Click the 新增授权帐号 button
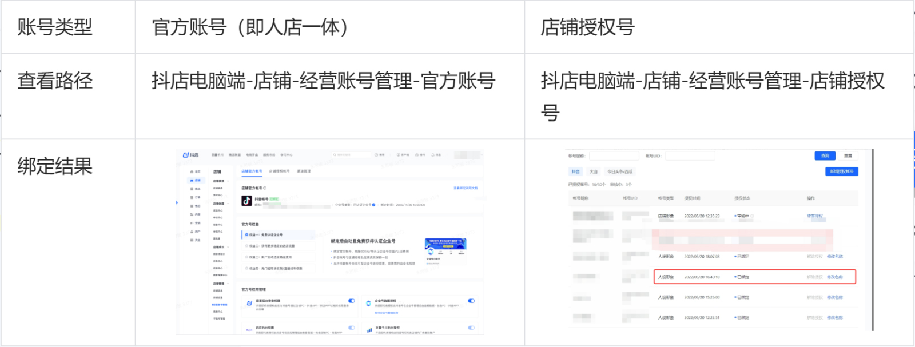The height and width of the screenshot is (347, 915). [x=842, y=171]
